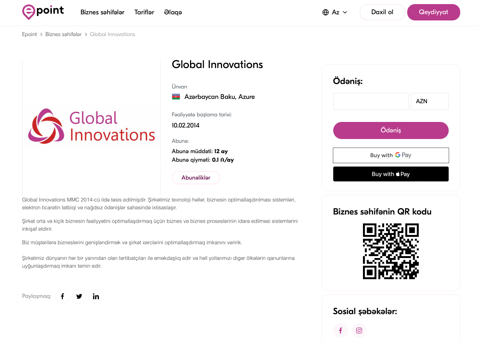479x342 pixels.
Task: Share page on LinkedIn
Action: (x=96, y=296)
